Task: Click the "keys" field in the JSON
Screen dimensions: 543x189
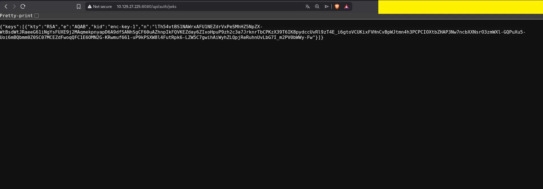Action: tap(10, 27)
